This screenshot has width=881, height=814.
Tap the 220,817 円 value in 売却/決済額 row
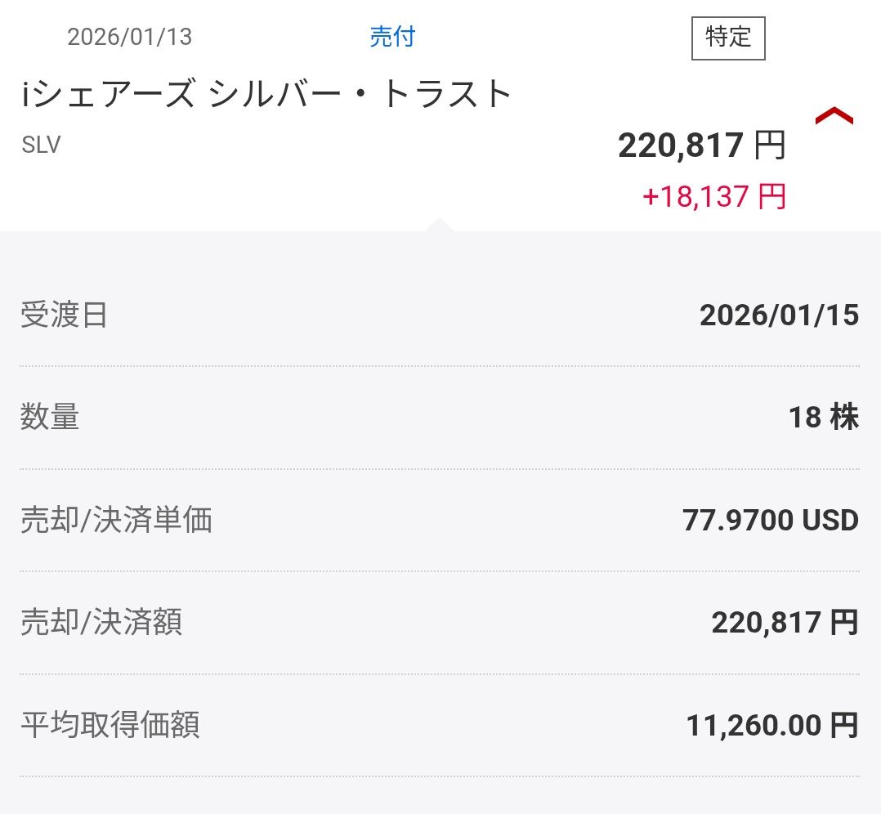click(x=785, y=623)
